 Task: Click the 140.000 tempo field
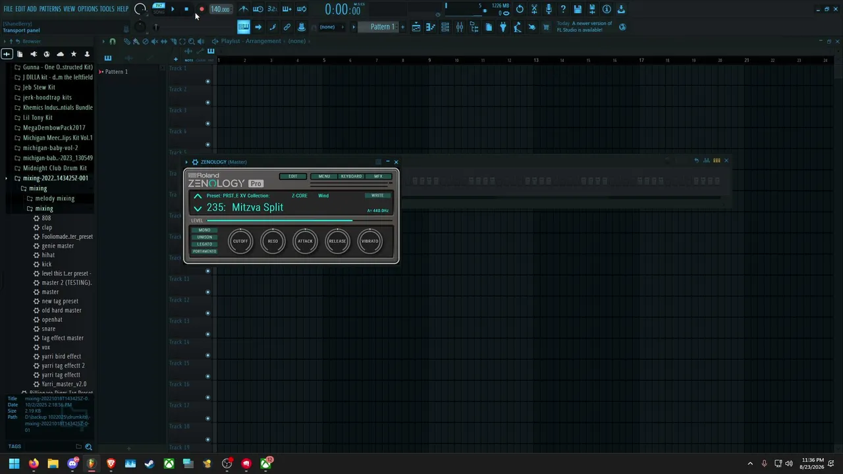pos(220,9)
